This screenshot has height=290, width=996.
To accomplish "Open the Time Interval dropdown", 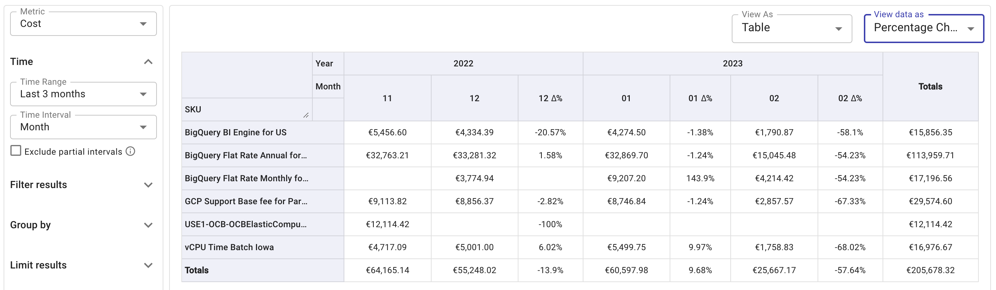I will coord(83,127).
